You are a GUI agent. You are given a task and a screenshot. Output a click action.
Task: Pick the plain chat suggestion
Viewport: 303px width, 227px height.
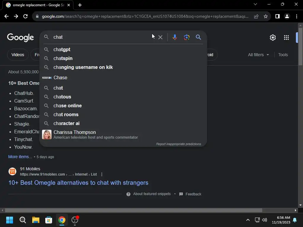tap(123, 88)
